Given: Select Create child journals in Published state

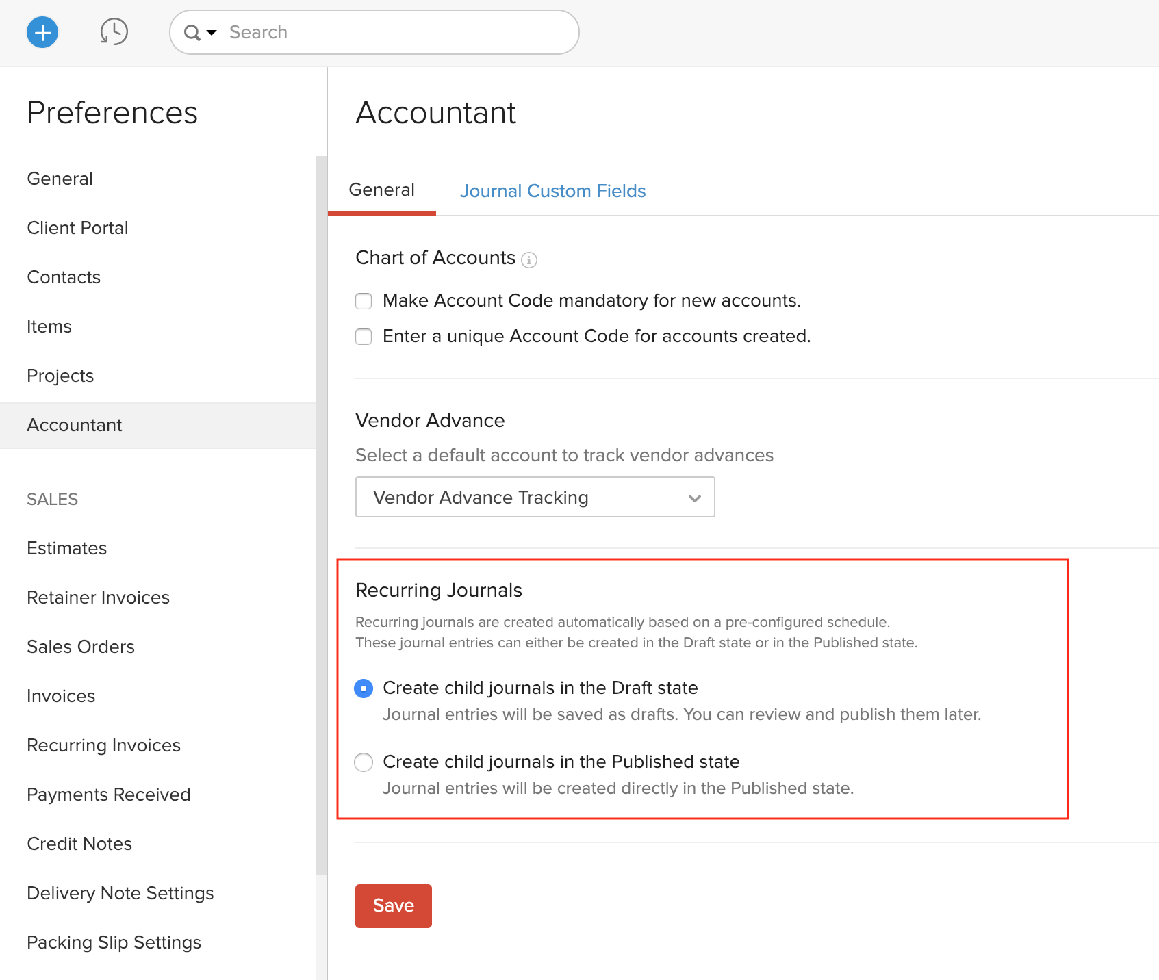Looking at the screenshot, I should 364,762.
